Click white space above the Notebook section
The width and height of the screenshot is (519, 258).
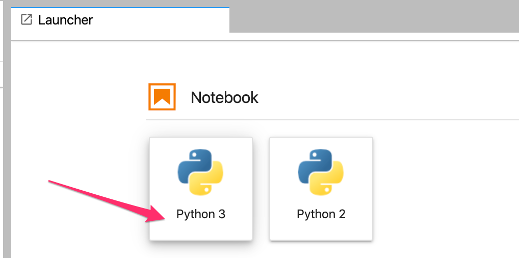coord(306,61)
